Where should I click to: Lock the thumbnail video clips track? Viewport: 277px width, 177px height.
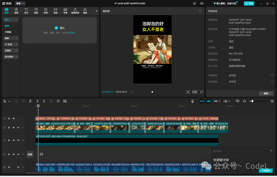click(9, 127)
